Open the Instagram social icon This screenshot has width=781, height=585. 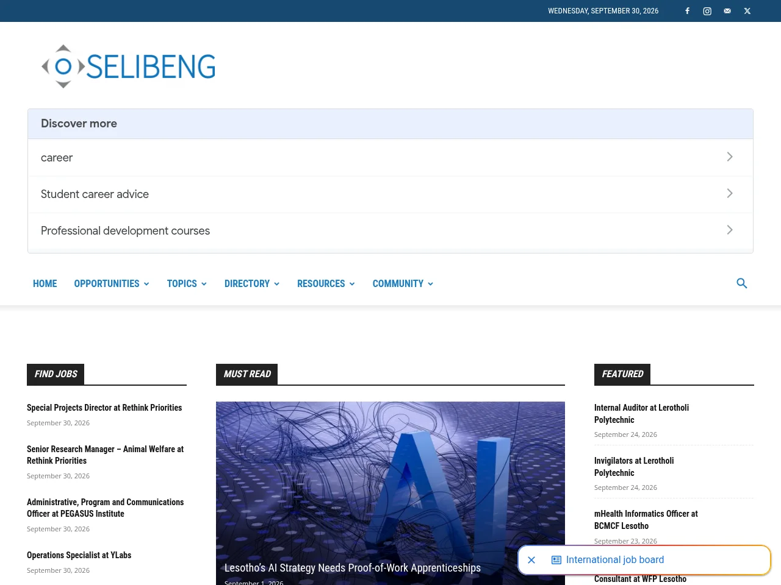point(707,11)
